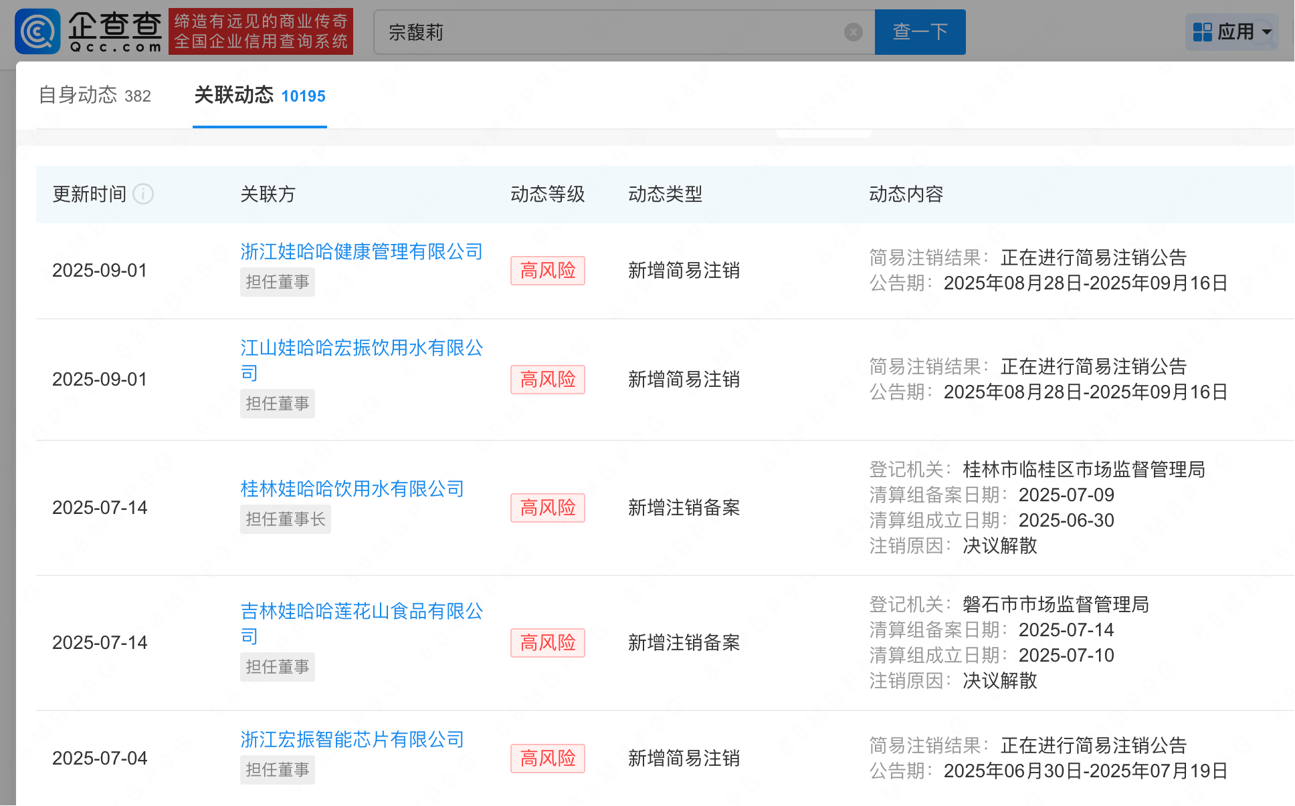
Task: Click 桂林市临桂区市场监督管理局 text
Action: pyautogui.click(x=1084, y=470)
